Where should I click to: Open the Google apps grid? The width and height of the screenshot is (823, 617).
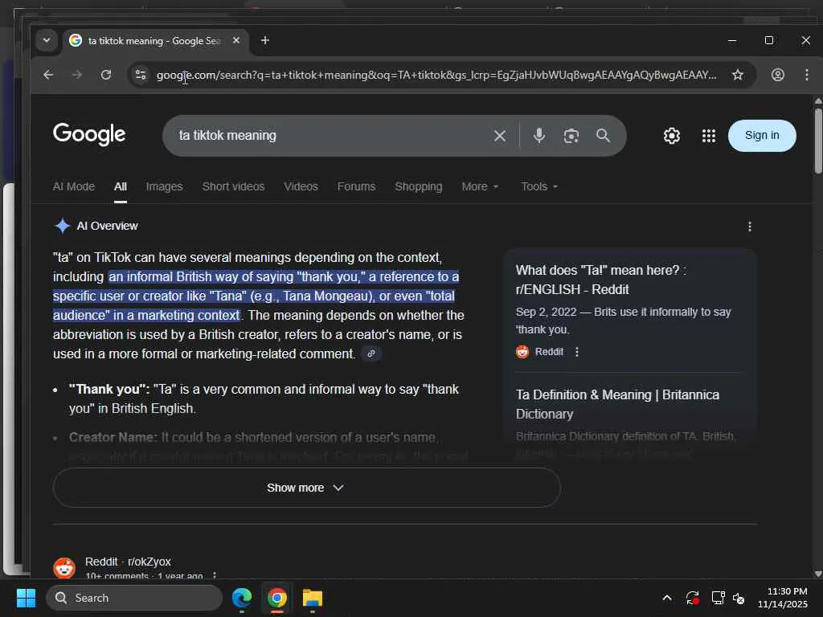709,136
